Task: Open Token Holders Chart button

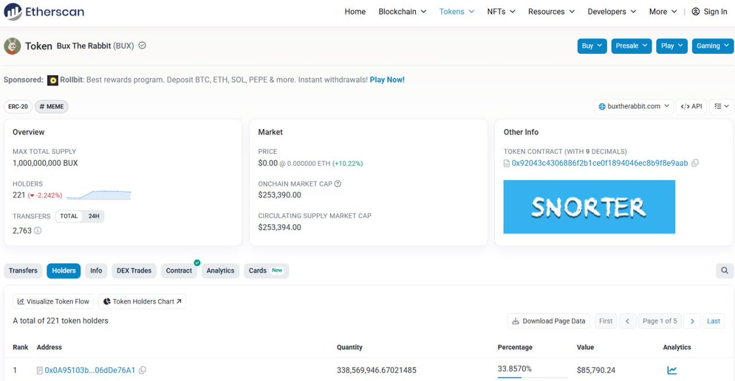Action: click(142, 301)
